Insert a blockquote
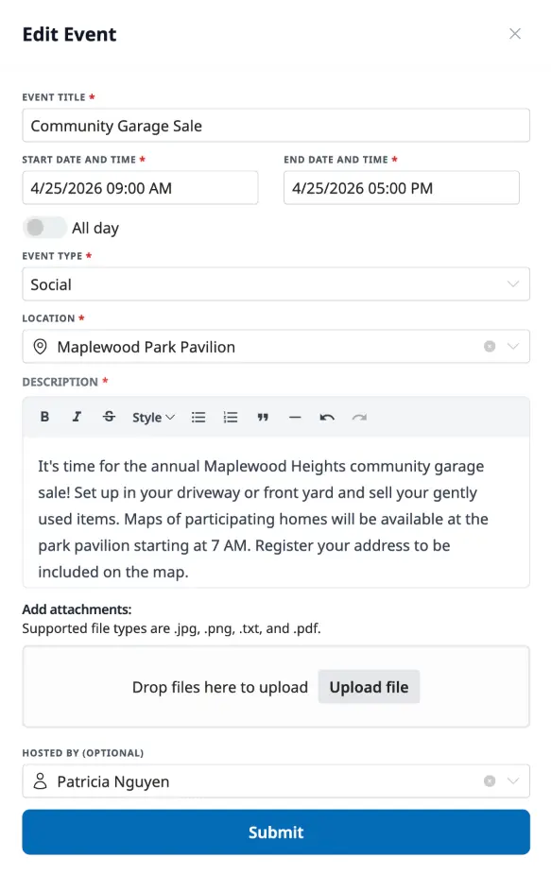The width and height of the screenshot is (551, 892). coord(263,417)
